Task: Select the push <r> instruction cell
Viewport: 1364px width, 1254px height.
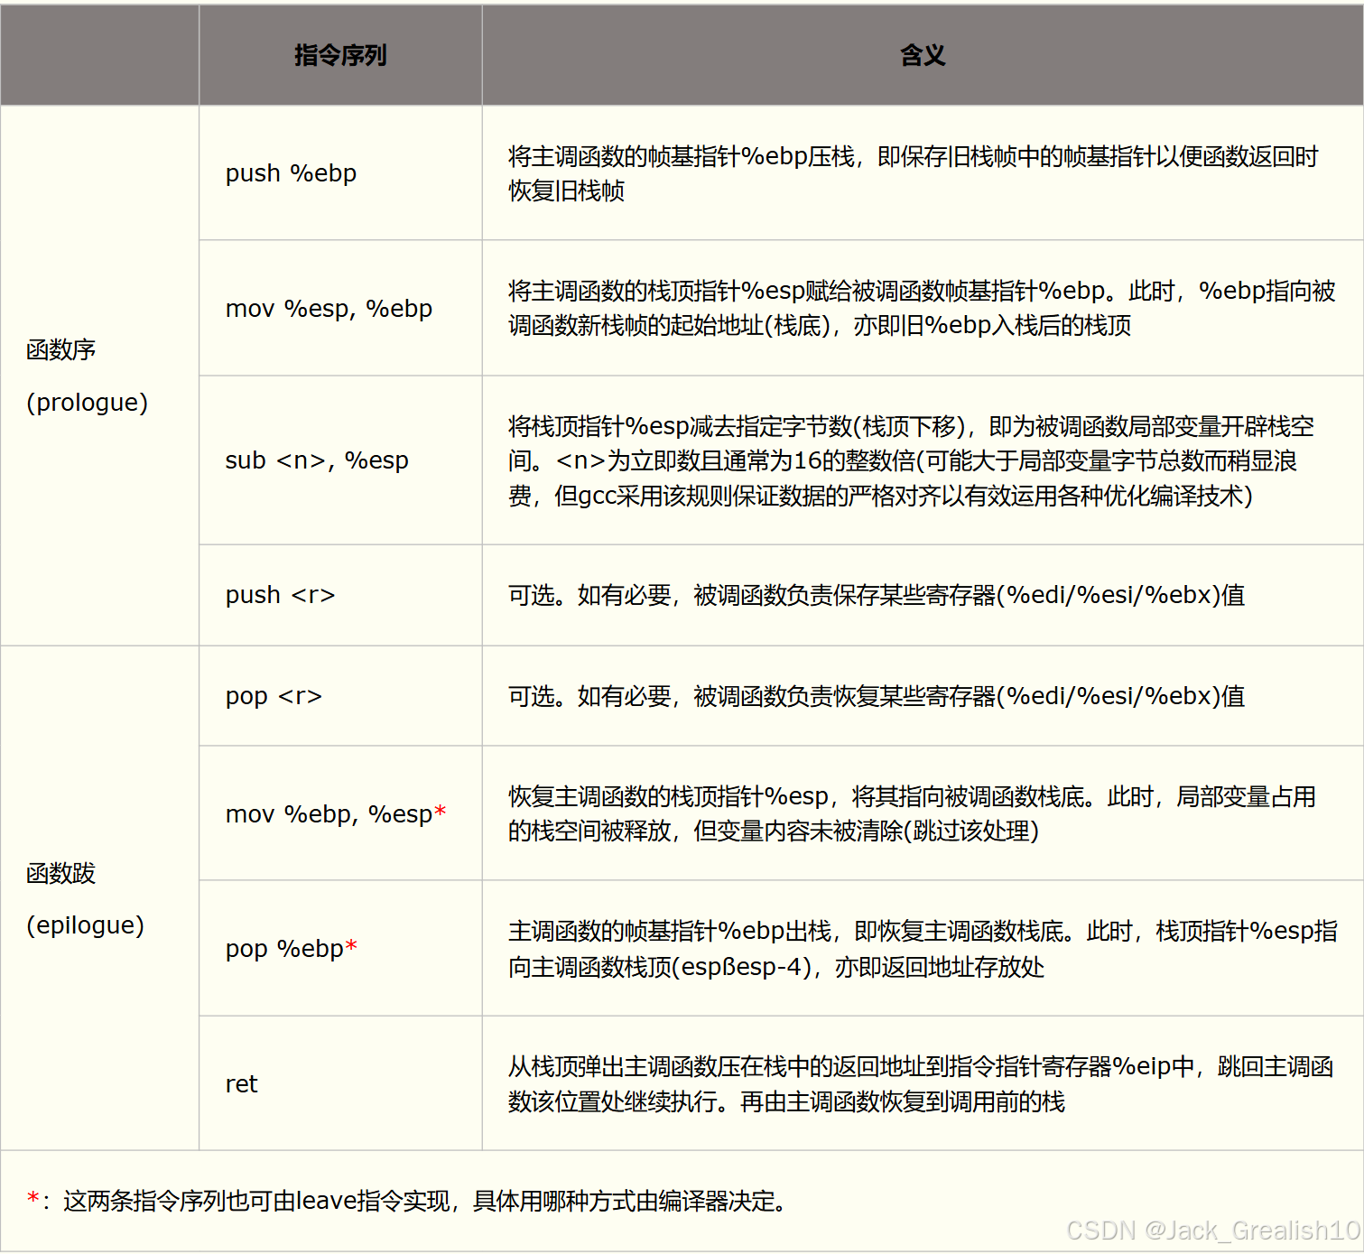Action: click(280, 595)
